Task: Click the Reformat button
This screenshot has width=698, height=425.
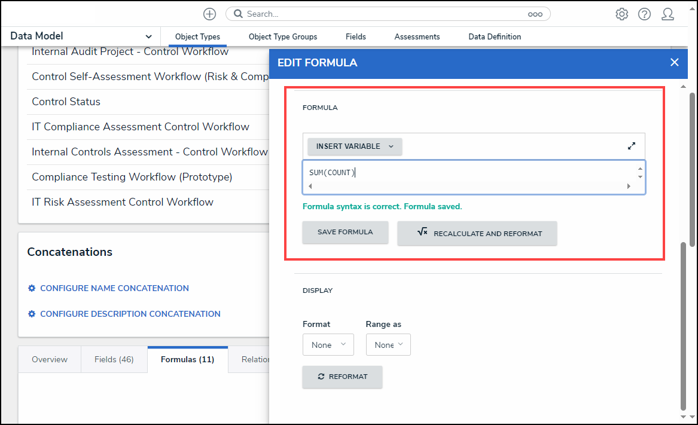Action: coord(342,377)
